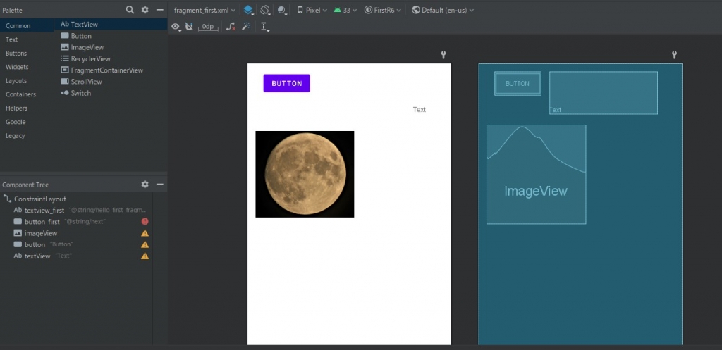Open the fragment_first.xml file dropdown

(205, 10)
